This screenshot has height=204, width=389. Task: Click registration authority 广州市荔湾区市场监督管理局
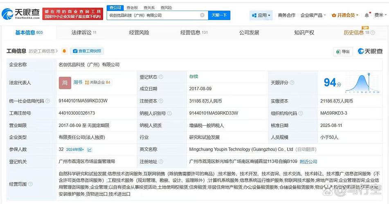click(87, 162)
